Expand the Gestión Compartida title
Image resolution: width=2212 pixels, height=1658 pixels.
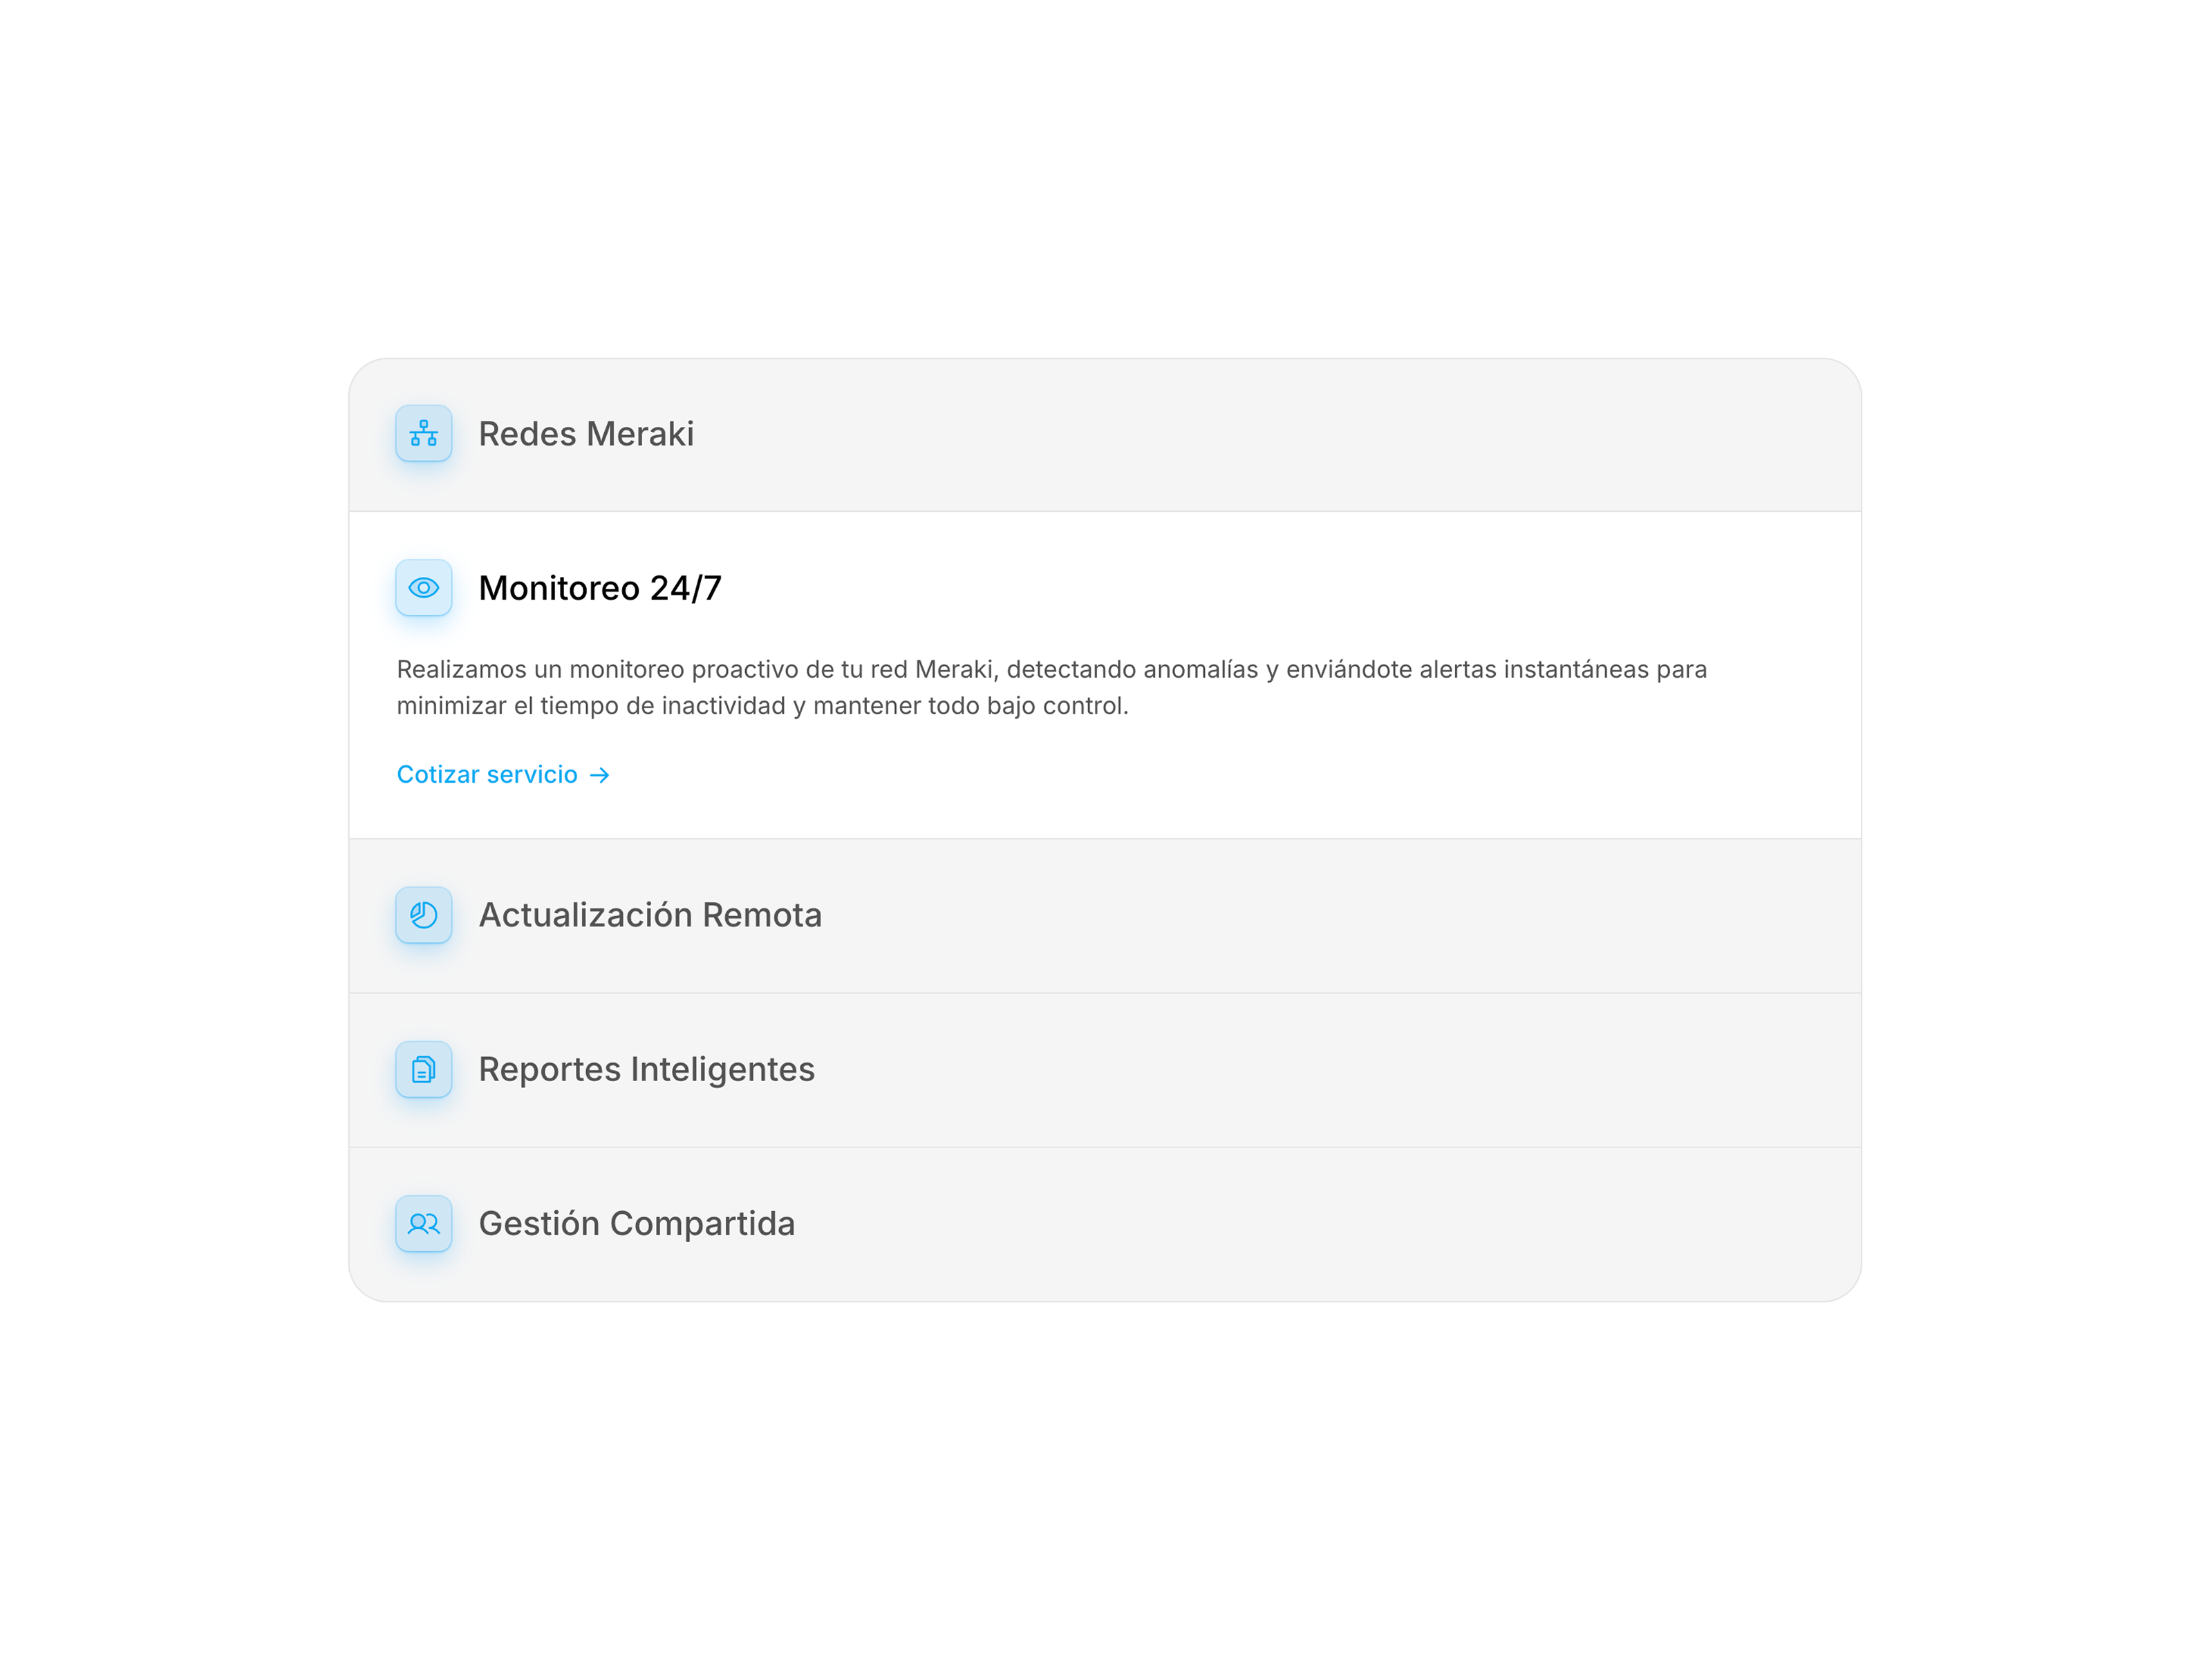pos(637,1223)
